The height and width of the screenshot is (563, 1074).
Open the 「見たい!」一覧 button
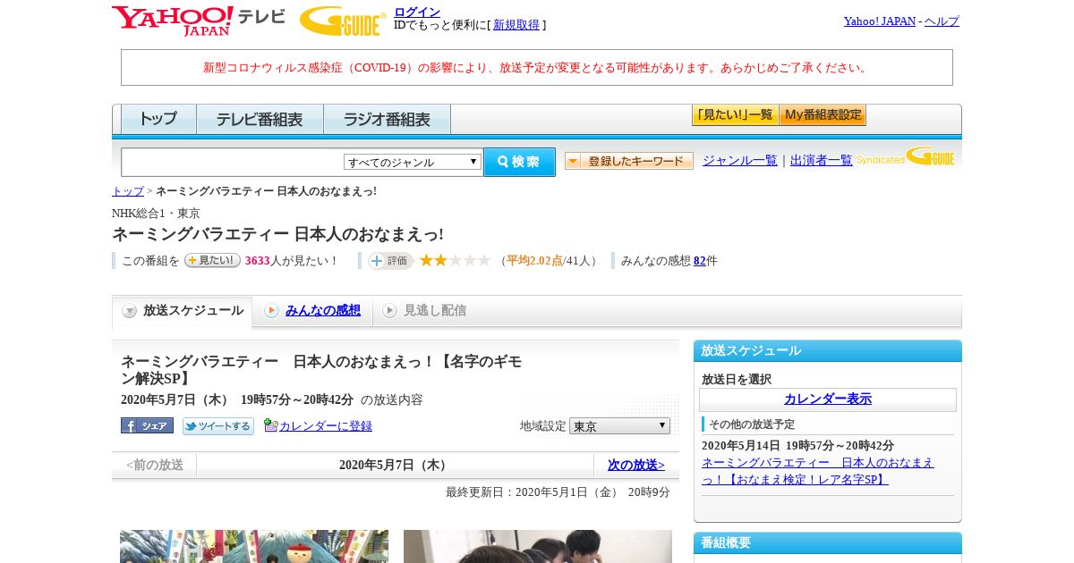pos(735,115)
